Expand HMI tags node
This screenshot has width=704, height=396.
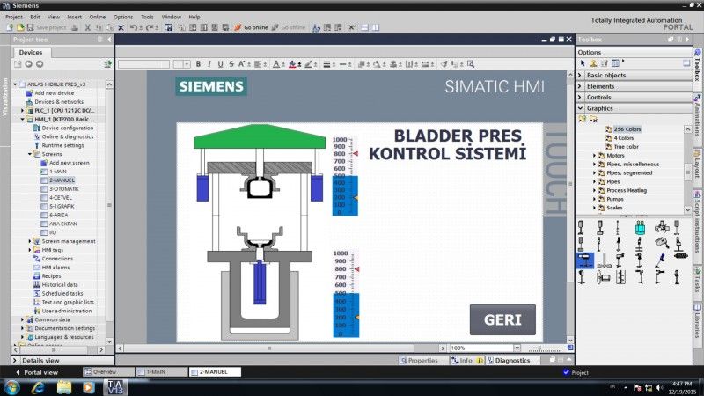(x=30, y=250)
